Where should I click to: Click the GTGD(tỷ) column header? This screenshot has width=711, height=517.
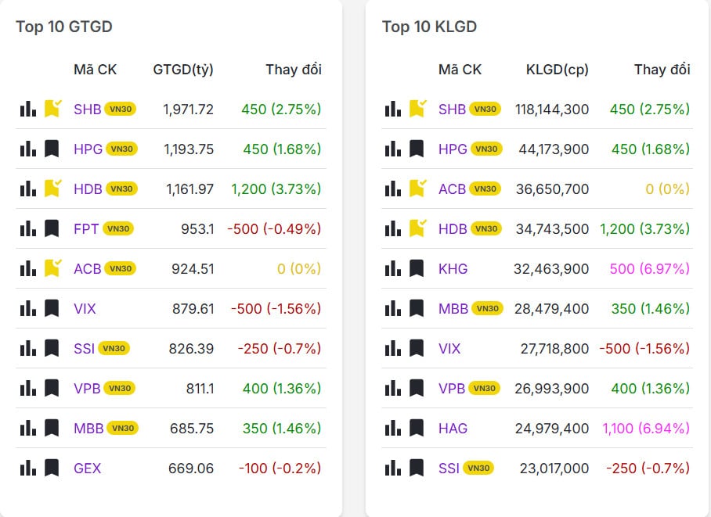click(x=183, y=70)
